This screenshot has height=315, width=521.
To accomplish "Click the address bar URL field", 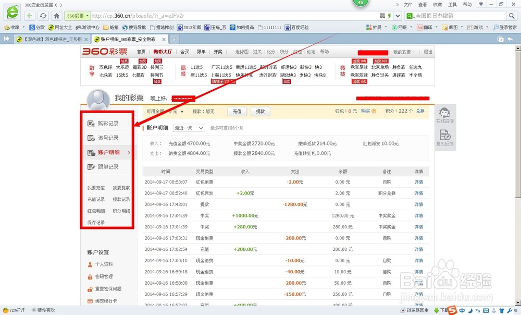I will coord(232,16).
